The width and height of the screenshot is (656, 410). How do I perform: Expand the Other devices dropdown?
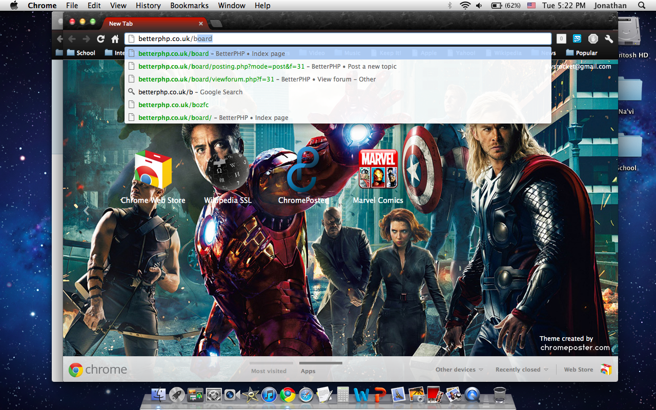pyautogui.click(x=459, y=370)
